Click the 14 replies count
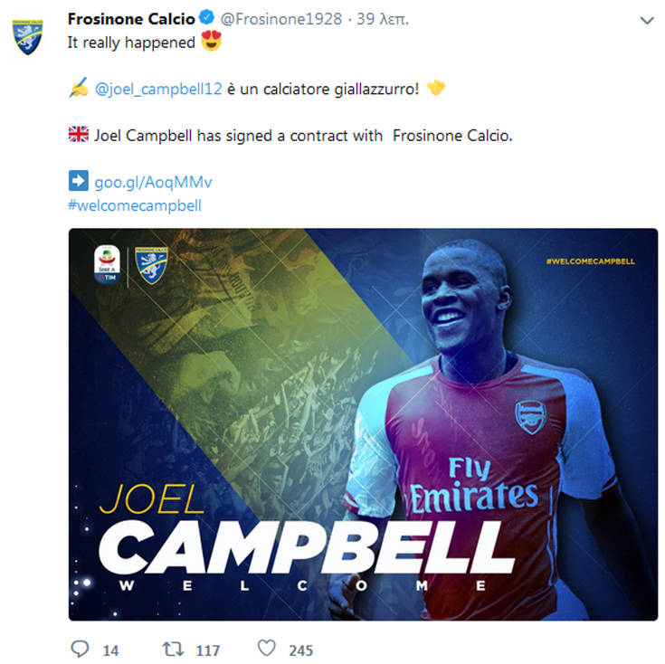This screenshot has width=665, height=664. pos(110,650)
